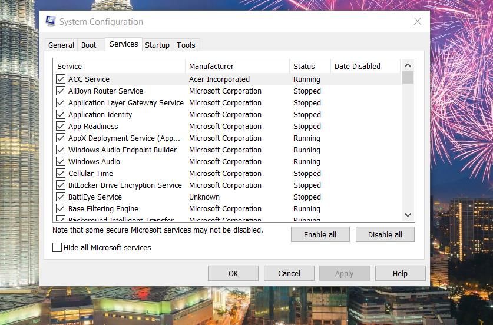This screenshot has height=325, width=493.
Task: Open the Tools tab
Action: (x=186, y=45)
